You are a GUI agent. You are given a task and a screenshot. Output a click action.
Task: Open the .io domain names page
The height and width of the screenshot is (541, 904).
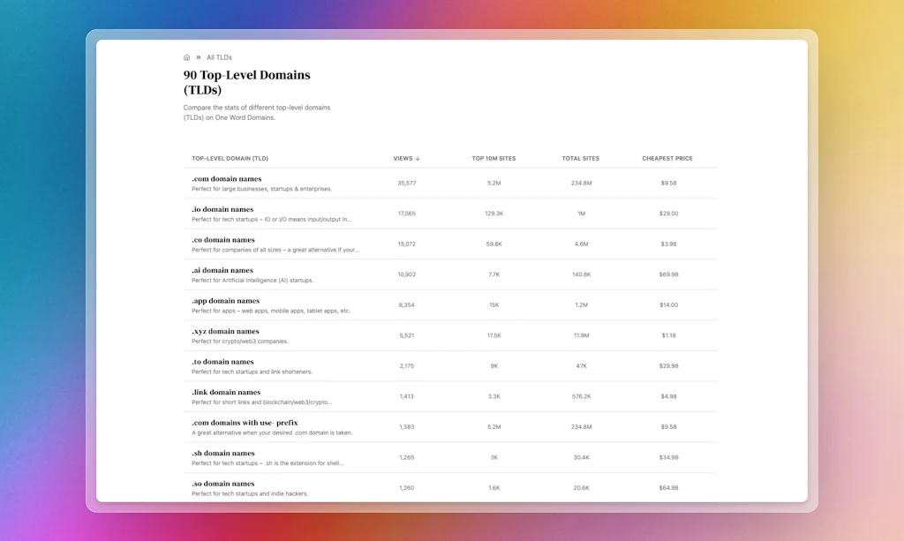pyautogui.click(x=219, y=209)
